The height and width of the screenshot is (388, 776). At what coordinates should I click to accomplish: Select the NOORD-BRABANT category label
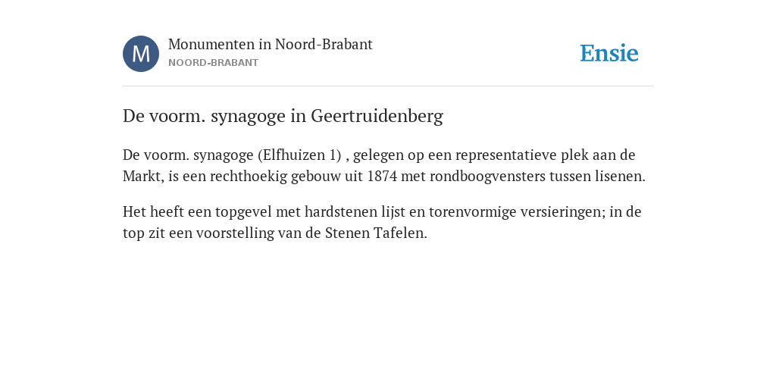(x=213, y=63)
